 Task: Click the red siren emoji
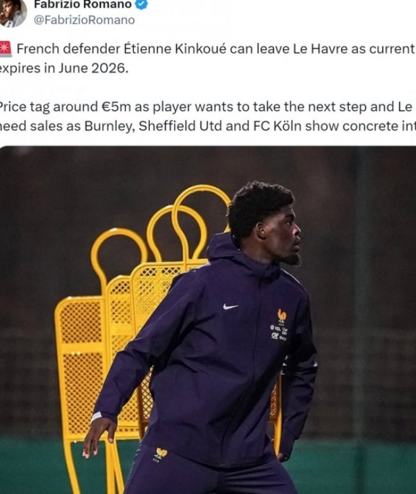pos(5,49)
